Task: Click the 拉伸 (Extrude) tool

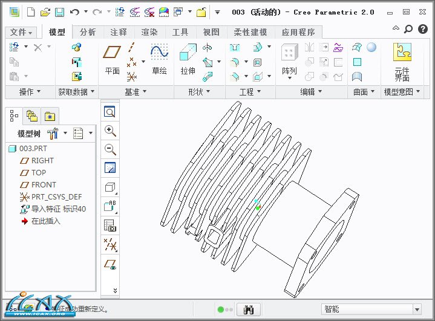Action: [x=188, y=60]
